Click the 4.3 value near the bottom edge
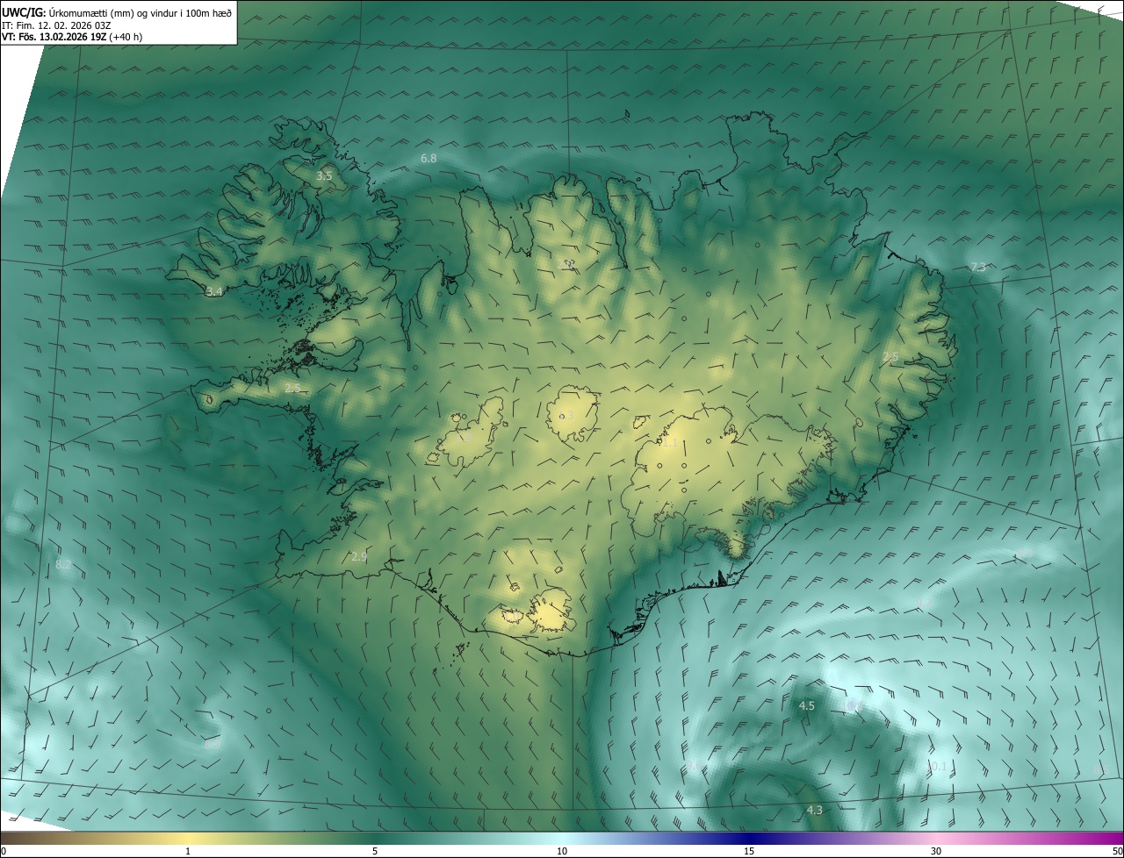1124x858 pixels. click(x=814, y=811)
